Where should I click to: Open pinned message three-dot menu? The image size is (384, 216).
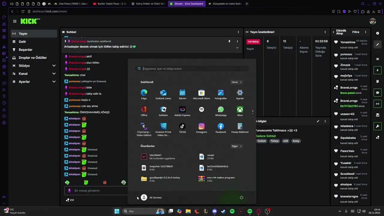click(x=237, y=41)
